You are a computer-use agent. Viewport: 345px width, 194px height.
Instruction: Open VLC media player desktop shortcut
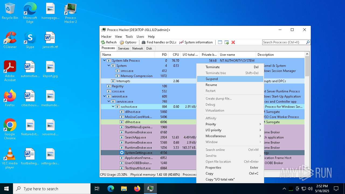click(10, 158)
